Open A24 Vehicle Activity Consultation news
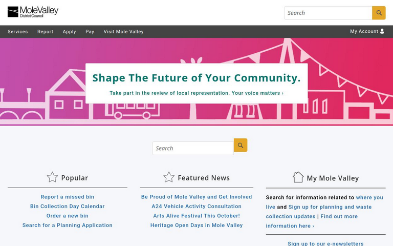This screenshot has width=393, height=246. 196,207
